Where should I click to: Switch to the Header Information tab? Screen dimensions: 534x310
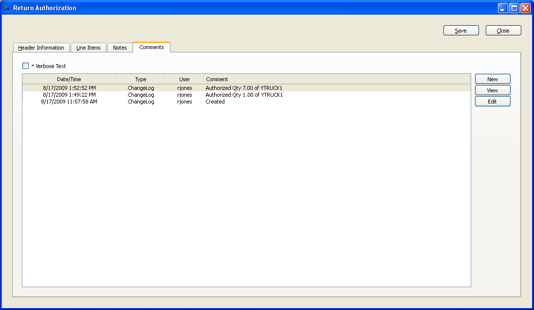click(x=41, y=48)
